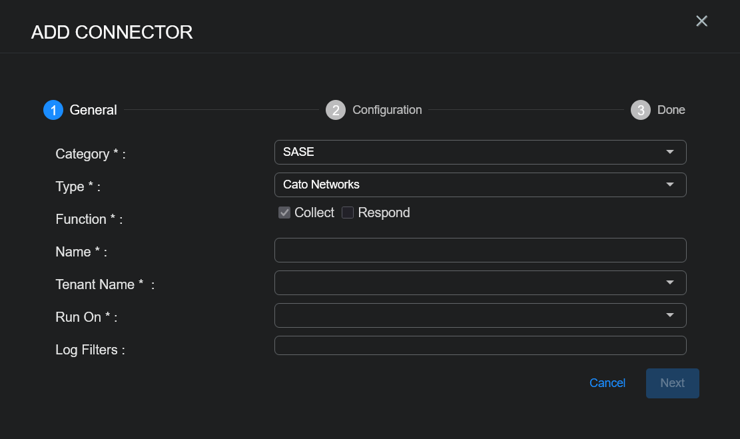Screen dimensions: 740x439
Task: Click the step 3 circle icon
Action: (641, 110)
